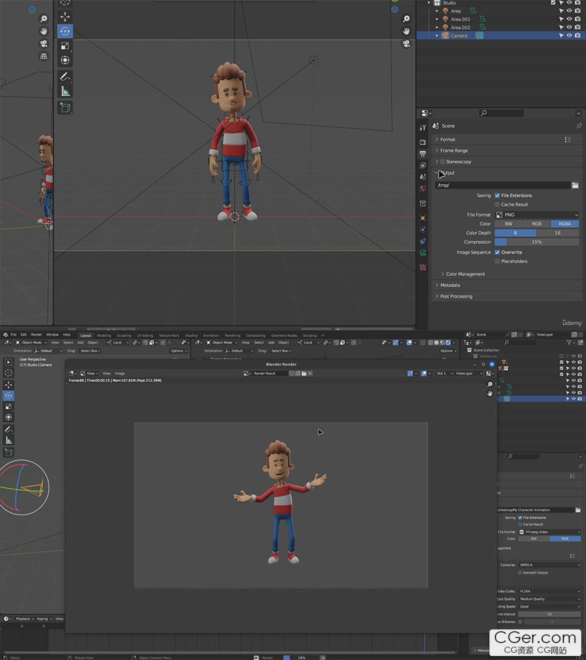
Task: Switch to the Animation workspace tab
Action: [211, 335]
